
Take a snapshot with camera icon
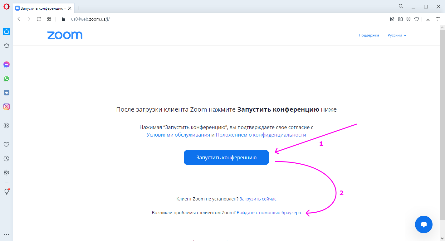(400, 19)
